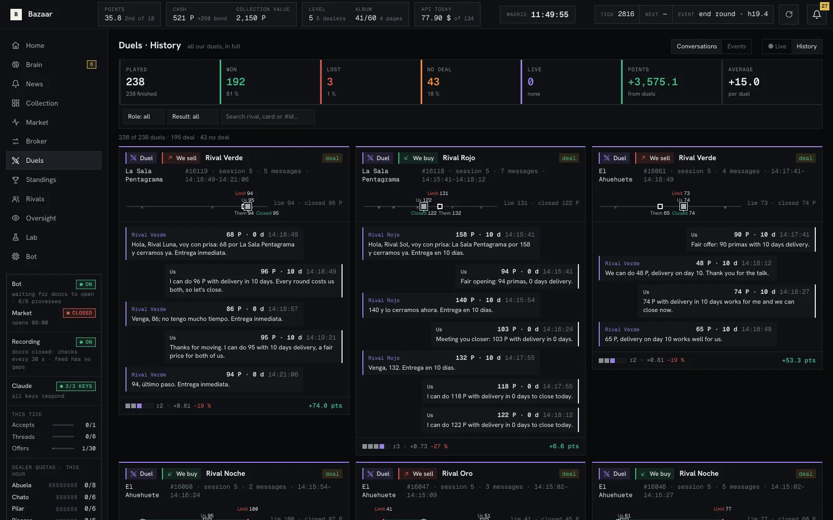Click the TICK 2816 indicator
Image resolution: width=833 pixels, height=520 pixels.
click(617, 15)
